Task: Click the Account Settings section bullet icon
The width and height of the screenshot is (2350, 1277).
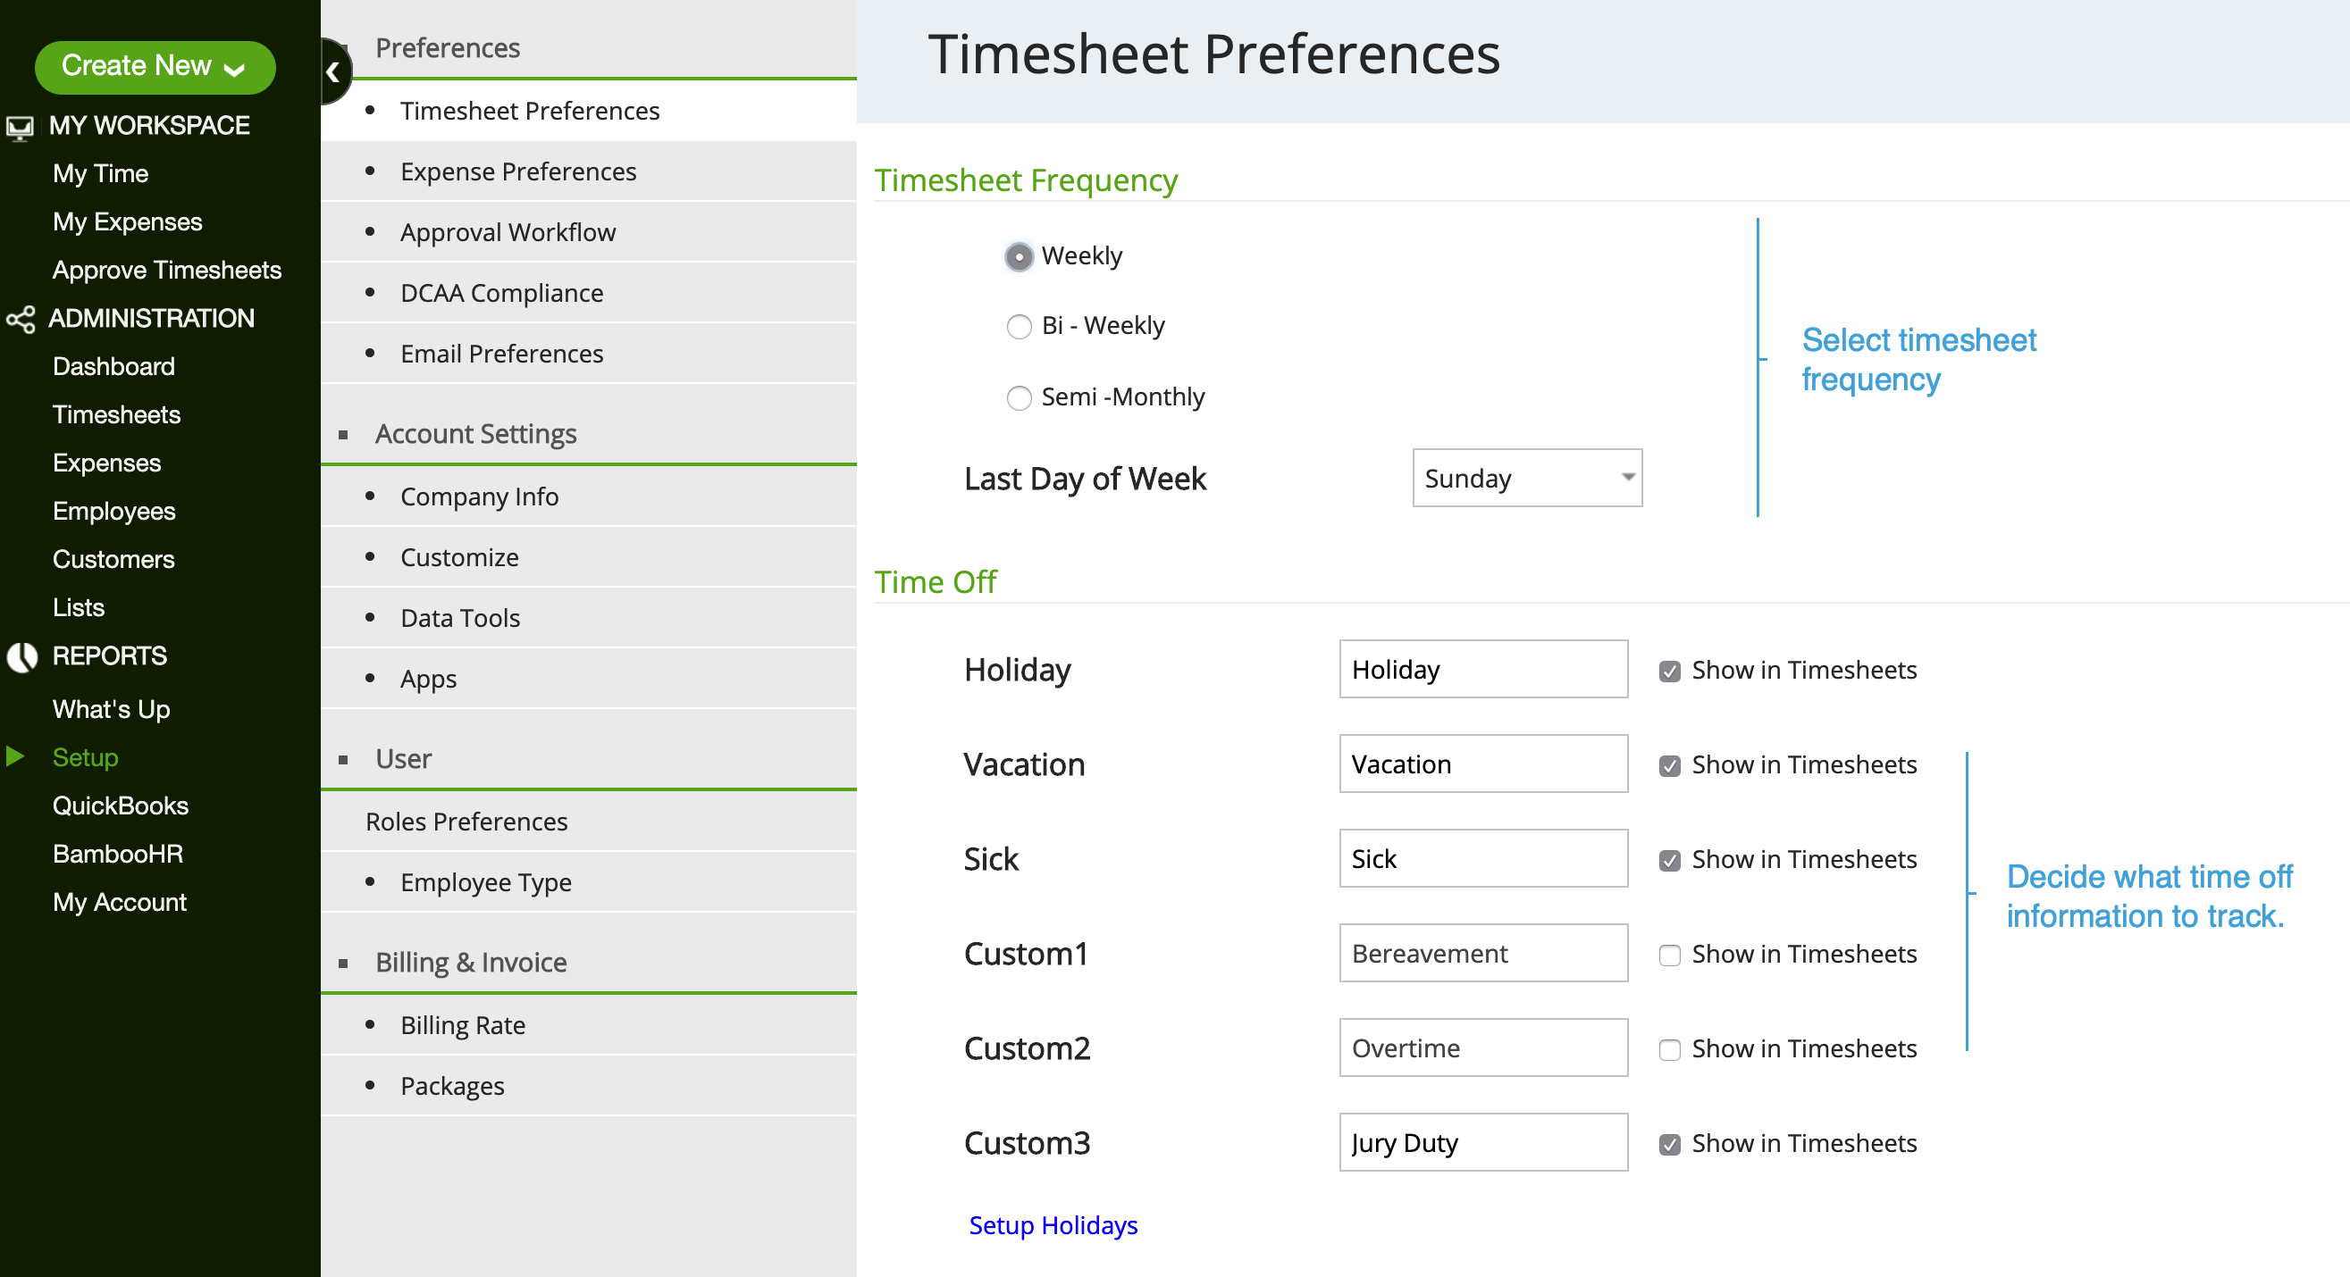Action: [344, 435]
